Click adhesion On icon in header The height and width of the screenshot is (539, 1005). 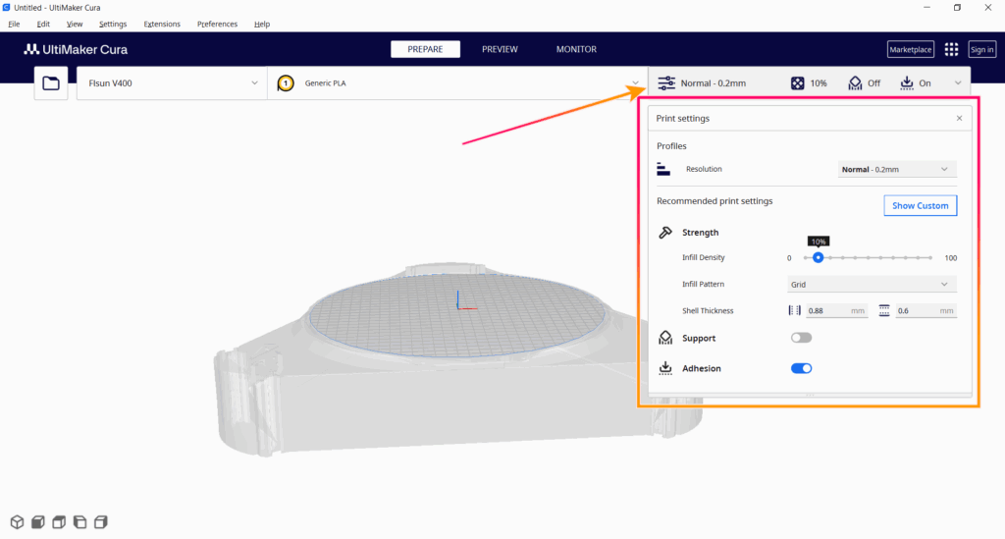pos(906,83)
